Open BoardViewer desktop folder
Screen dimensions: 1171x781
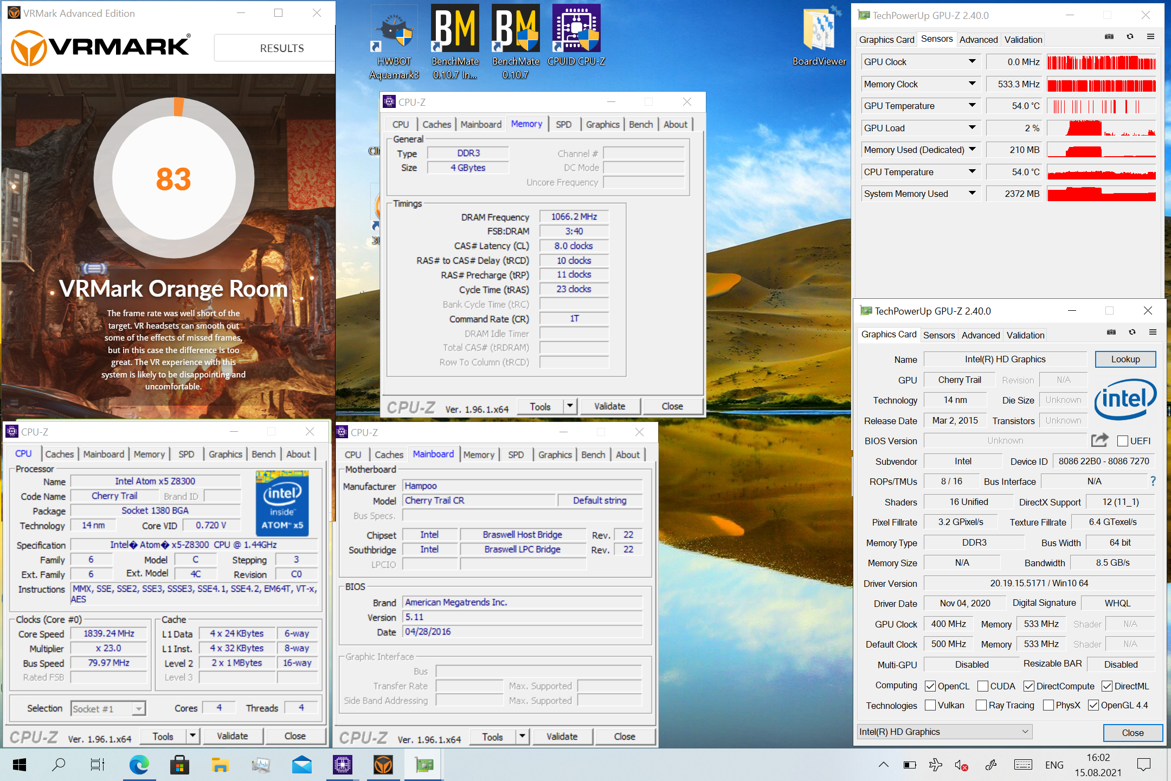819,36
